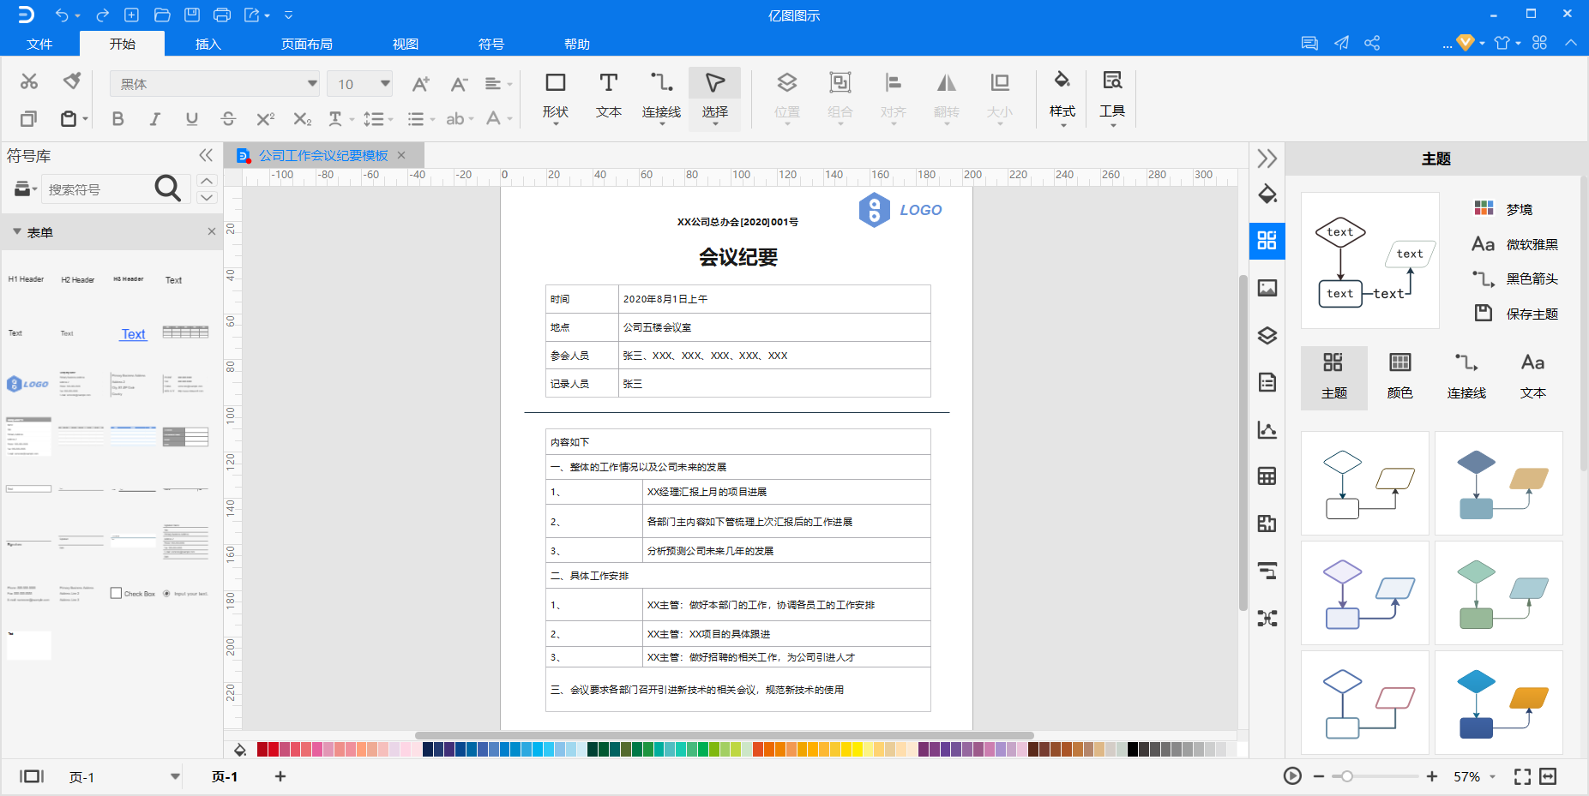Open the image panel in right sidebar

pos(1267,288)
